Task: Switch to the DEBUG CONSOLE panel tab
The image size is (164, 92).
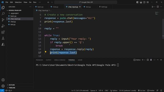Action: [x=60, y=60]
